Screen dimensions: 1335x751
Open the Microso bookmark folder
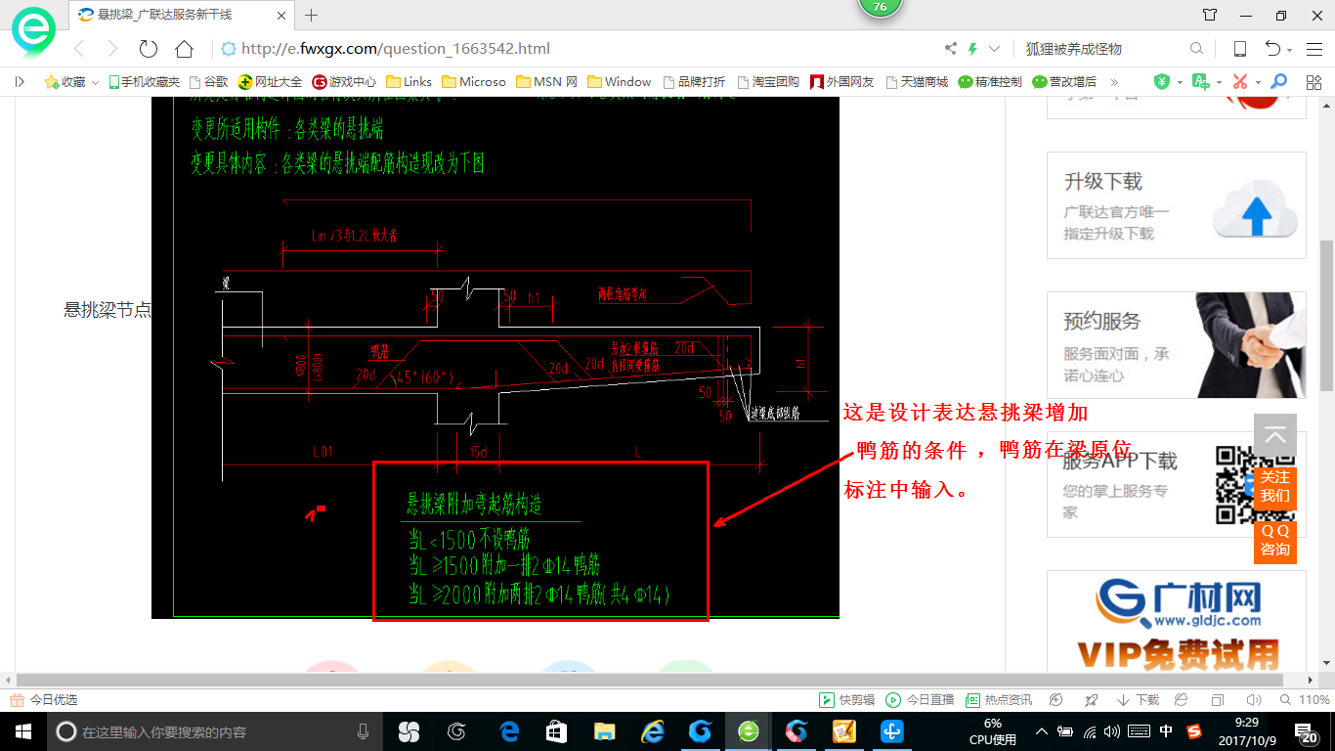474,82
